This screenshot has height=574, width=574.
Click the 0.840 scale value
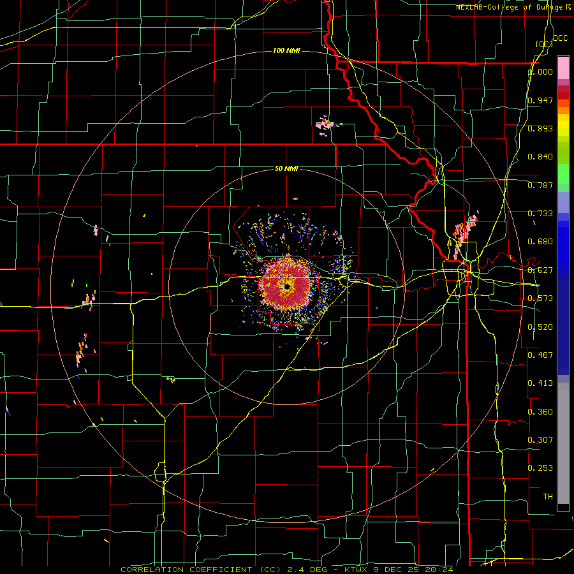click(x=540, y=157)
